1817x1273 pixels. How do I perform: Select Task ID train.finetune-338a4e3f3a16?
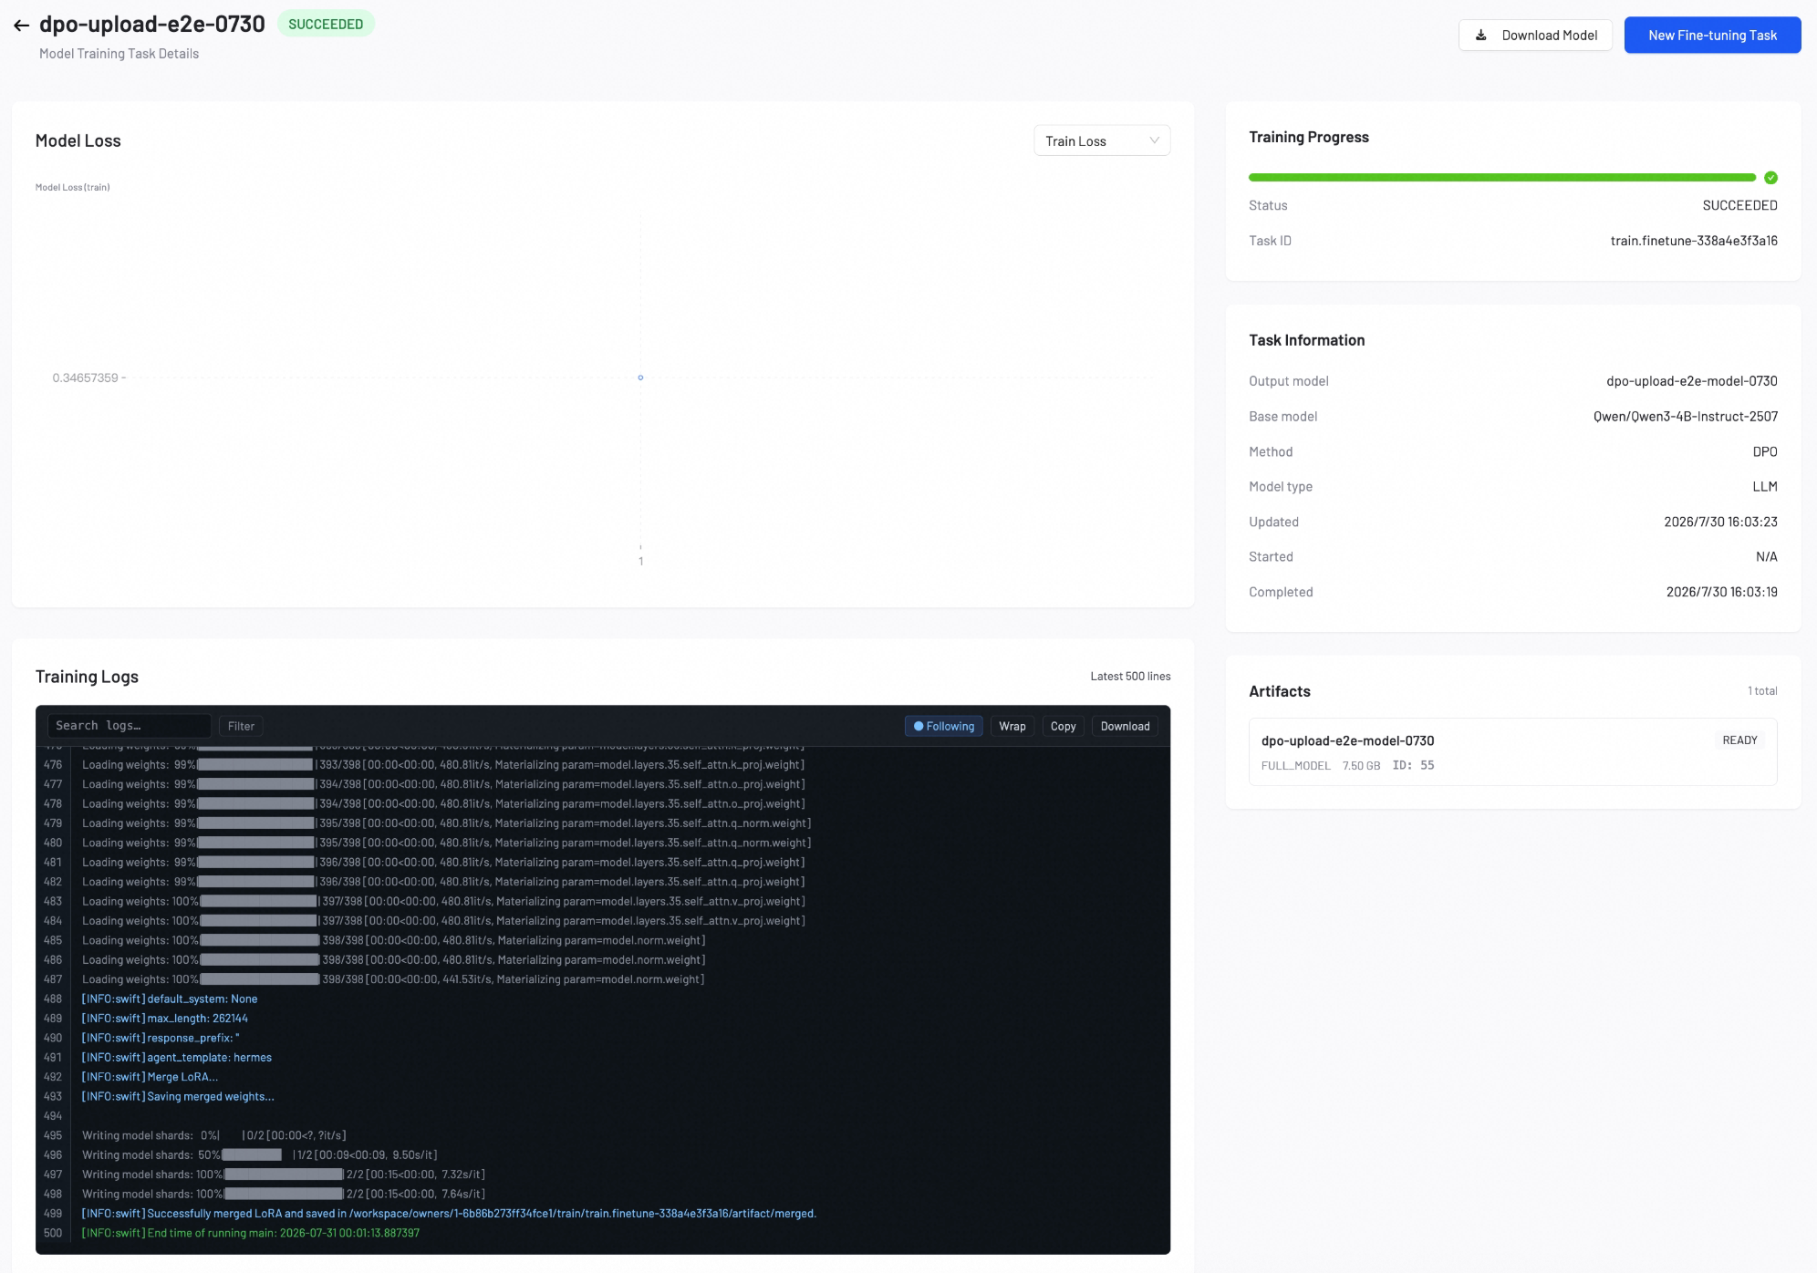tap(1693, 241)
